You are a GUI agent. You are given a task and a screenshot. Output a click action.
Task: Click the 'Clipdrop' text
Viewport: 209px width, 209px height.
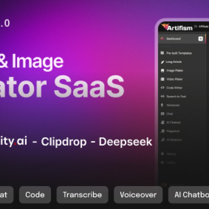coord(64,142)
